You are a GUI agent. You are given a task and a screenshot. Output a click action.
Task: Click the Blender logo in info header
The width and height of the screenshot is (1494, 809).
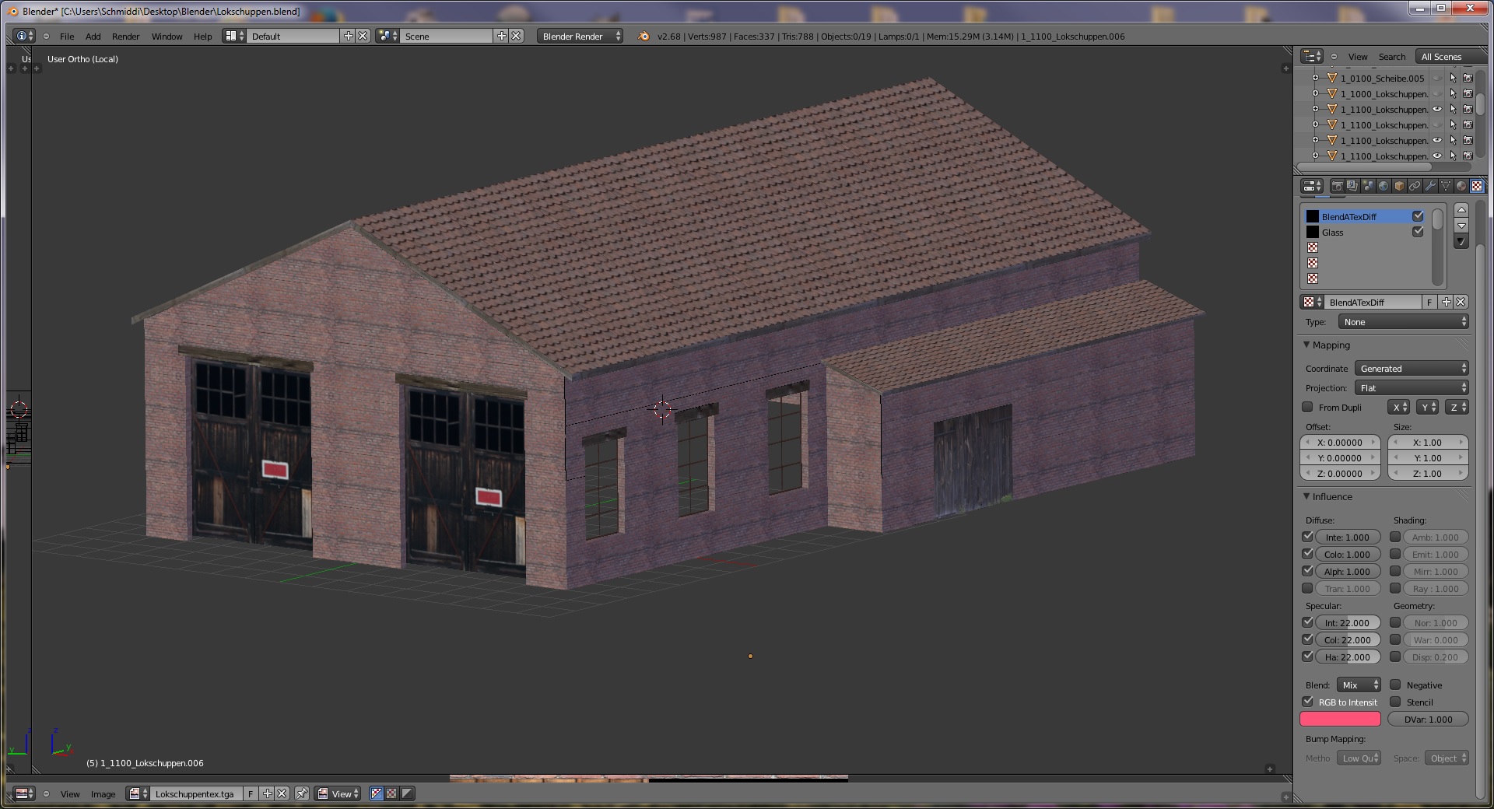(x=644, y=37)
